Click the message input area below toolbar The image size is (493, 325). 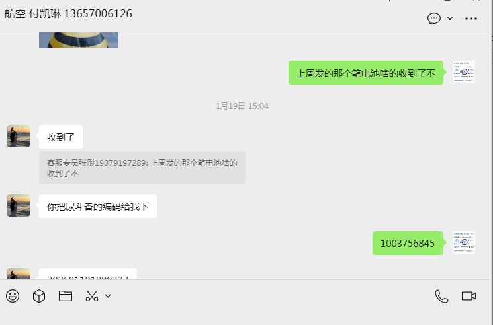pyautogui.click(x=246, y=315)
